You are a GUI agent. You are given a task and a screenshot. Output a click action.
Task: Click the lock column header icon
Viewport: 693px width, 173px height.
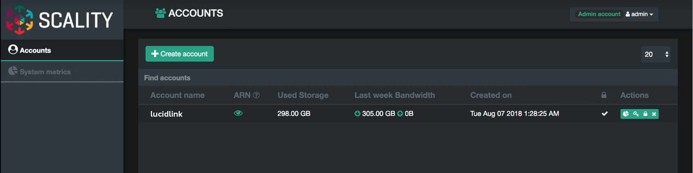pos(604,95)
